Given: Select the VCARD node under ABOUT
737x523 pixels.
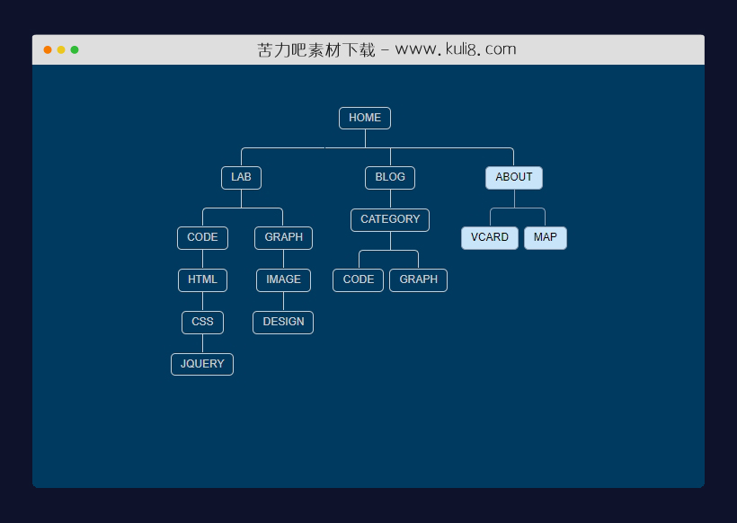Looking at the screenshot, I should tap(490, 237).
